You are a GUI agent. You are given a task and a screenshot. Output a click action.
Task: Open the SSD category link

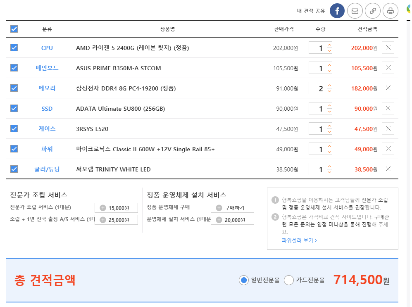click(x=47, y=109)
